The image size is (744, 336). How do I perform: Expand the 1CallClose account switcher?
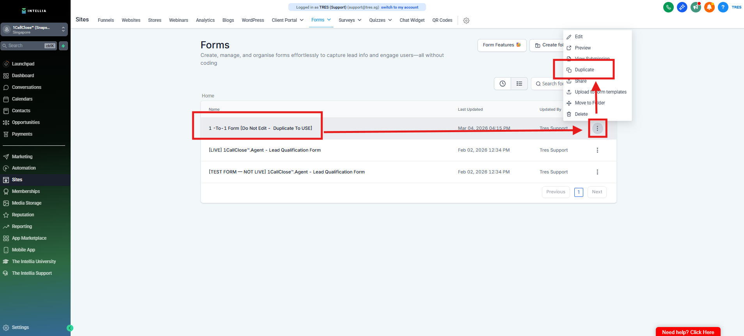[34, 30]
